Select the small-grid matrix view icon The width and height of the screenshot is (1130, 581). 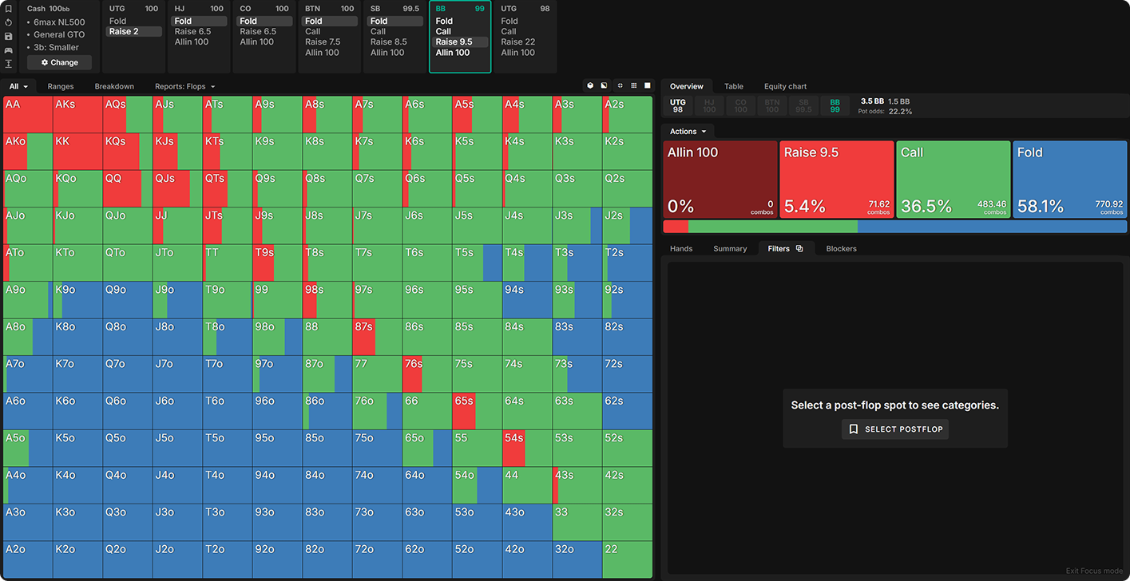(x=633, y=85)
